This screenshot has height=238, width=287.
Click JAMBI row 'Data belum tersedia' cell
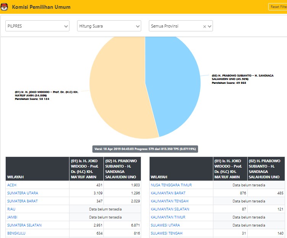pyautogui.click(x=105, y=217)
